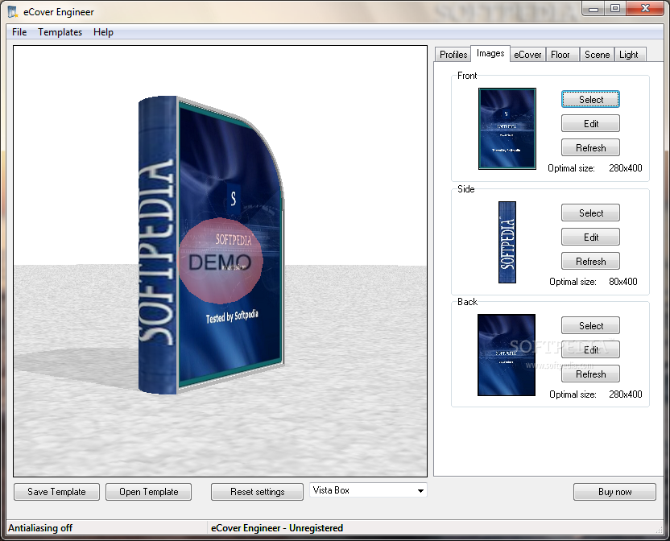Image resolution: width=670 pixels, height=541 pixels.
Task: Click the Back cover image thumbnail
Action: click(507, 355)
